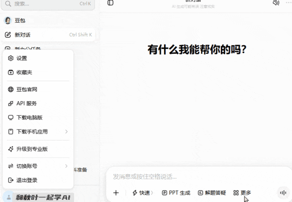292x202 pixels.
Task: Open the 快速 mode dropdown
Action: coord(142,193)
